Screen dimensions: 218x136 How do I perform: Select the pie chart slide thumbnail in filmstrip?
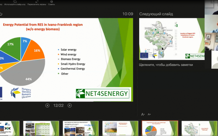coord(160,128)
